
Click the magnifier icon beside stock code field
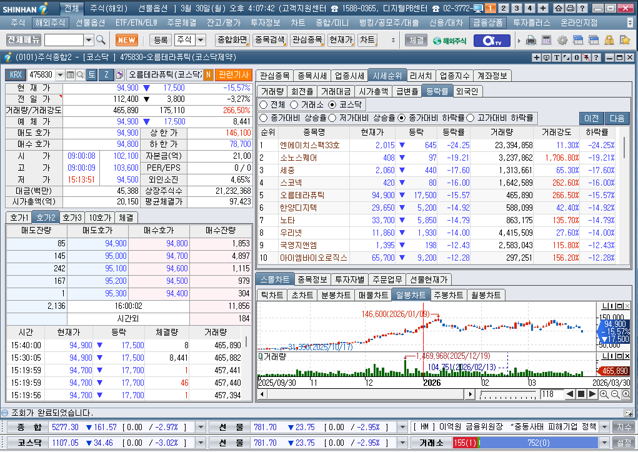(80, 74)
